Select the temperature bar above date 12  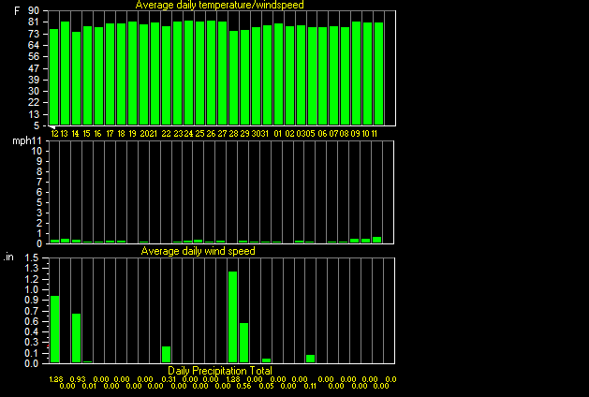[x=54, y=77]
